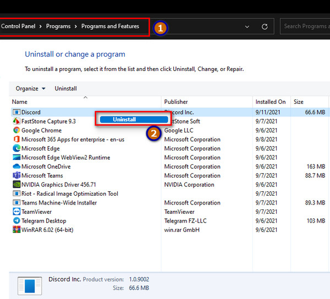Viewport: 330px width, 299px height.
Task: Click the Edge WebView2 Runtime icon
Action: (x=16, y=158)
